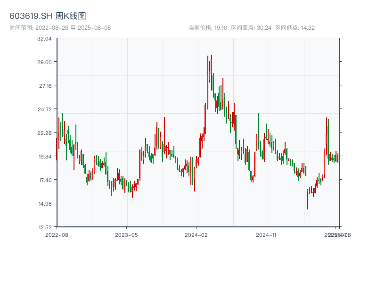Viewport: 377px width, 283px height.
Task: Click the 603619.SH 周K线图 chart title
Action: (48, 17)
